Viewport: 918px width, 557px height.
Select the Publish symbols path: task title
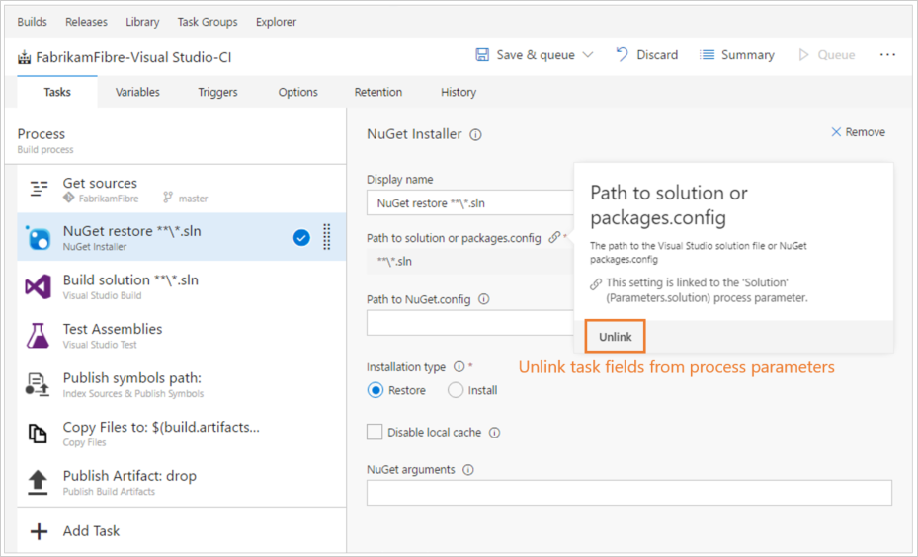pos(131,378)
